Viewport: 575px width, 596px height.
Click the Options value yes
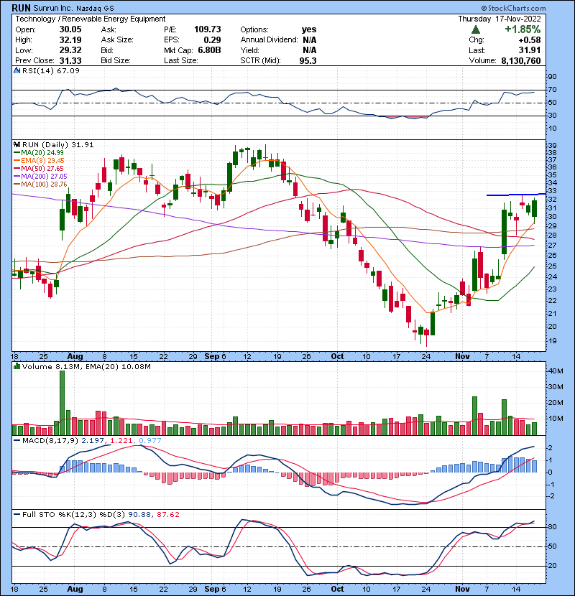tap(309, 29)
